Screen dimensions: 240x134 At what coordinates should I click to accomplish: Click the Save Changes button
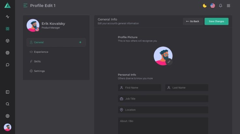(x=216, y=21)
